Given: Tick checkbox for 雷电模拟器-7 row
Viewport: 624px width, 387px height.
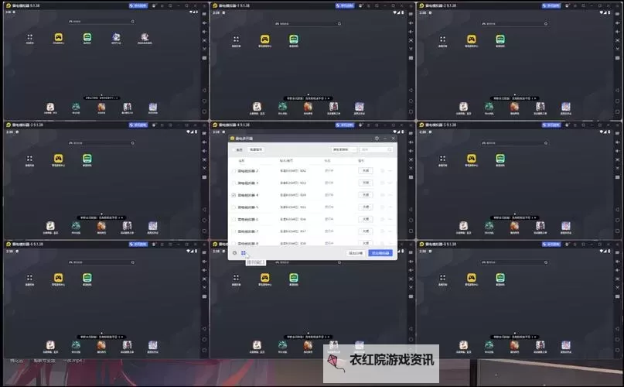Looking at the screenshot, I should click(234, 231).
